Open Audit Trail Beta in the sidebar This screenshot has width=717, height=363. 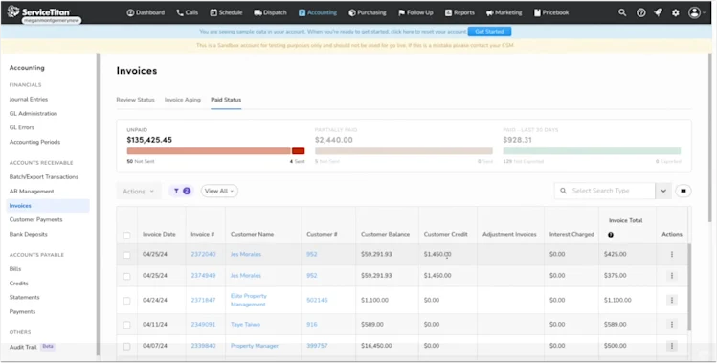pyautogui.click(x=32, y=347)
